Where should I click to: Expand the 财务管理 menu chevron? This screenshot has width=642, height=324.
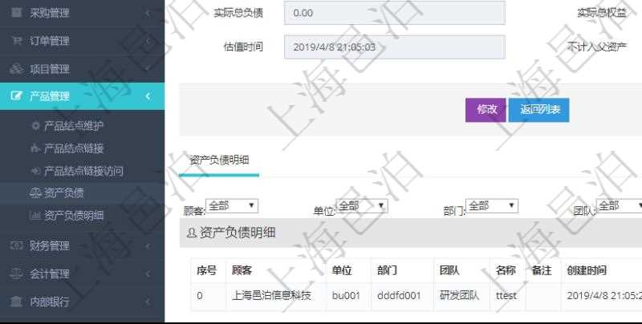[148, 245]
